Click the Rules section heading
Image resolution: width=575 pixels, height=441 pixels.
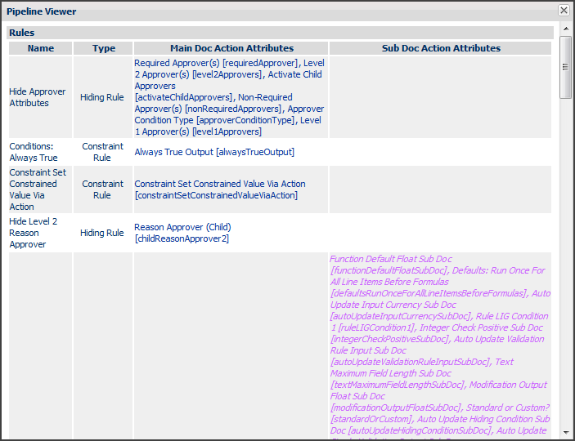21,33
